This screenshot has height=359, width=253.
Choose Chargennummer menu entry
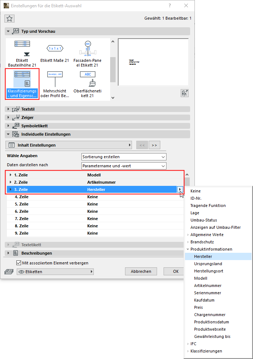pyautogui.click(x=218, y=315)
